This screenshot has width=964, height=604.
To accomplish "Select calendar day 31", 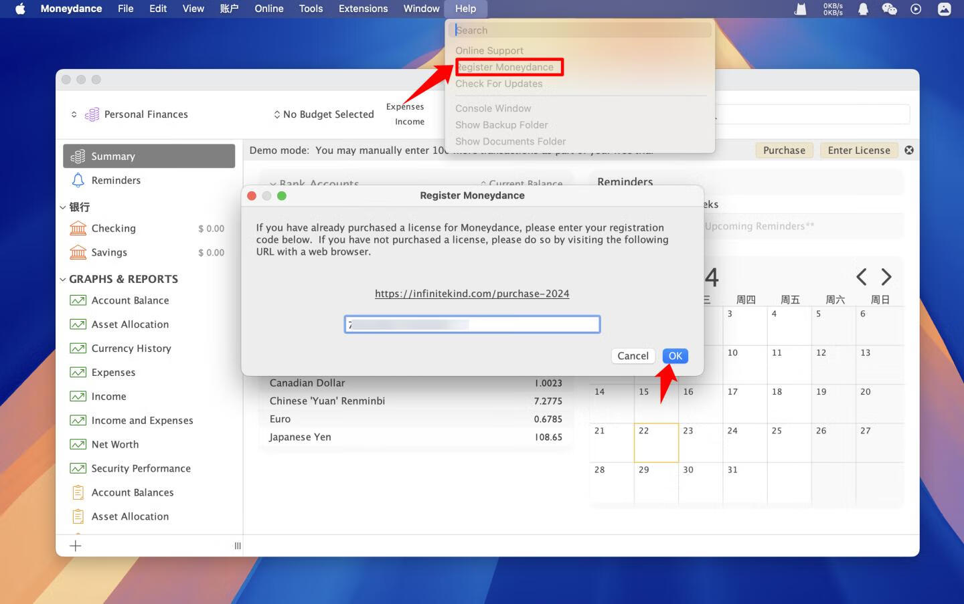I will [745, 482].
